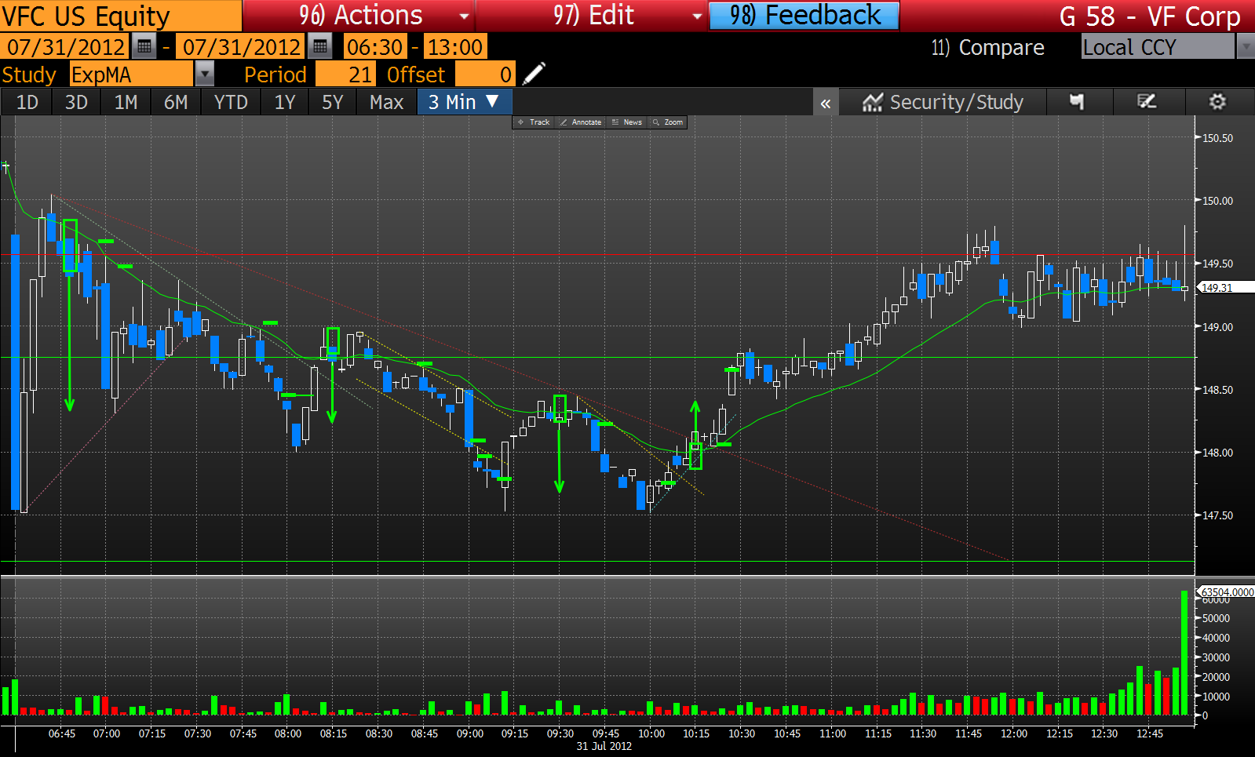Select the 1M range tab
The image size is (1255, 757).
[x=126, y=102]
